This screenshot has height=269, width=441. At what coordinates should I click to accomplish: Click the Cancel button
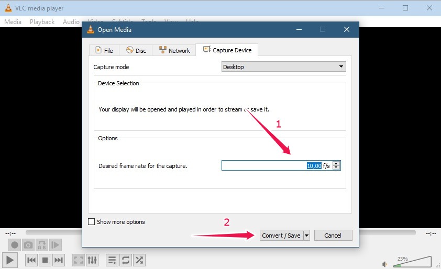333,236
